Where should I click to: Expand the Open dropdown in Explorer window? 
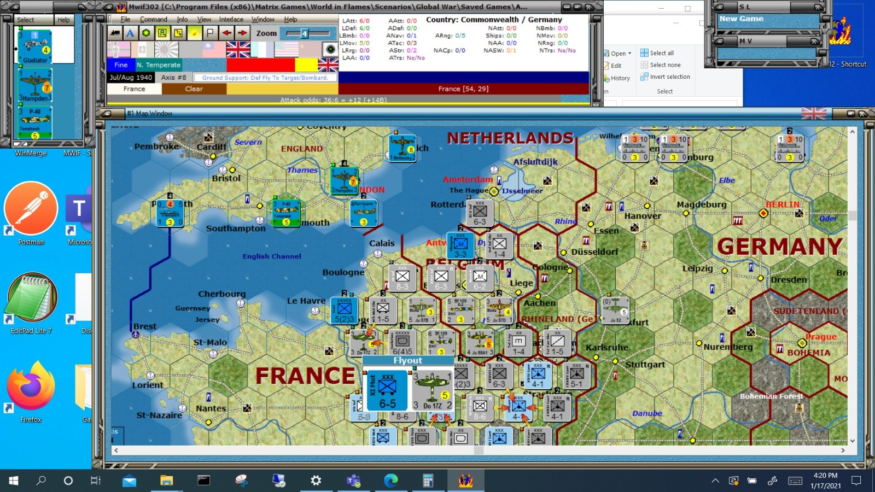click(x=630, y=54)
